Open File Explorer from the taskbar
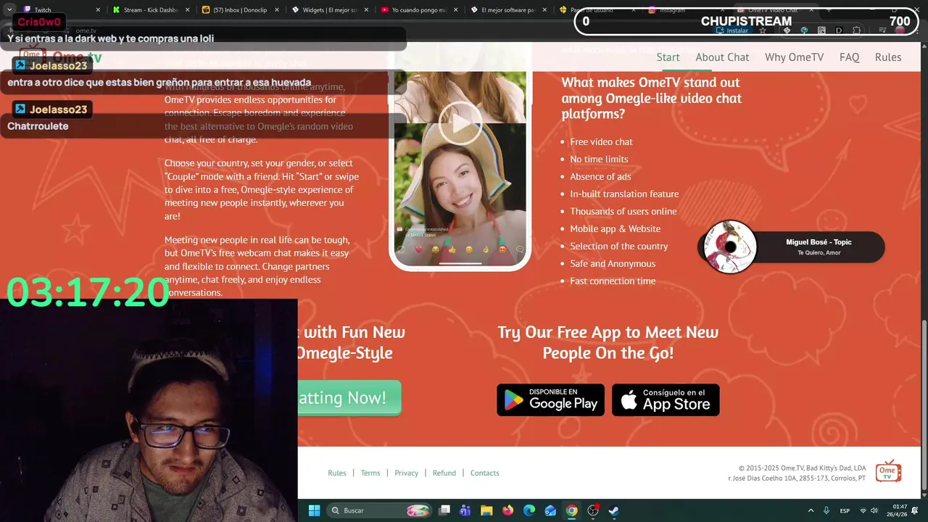 [x=486, y=510]
